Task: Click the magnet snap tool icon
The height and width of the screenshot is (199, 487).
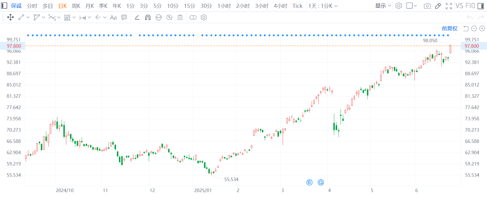Action: click(x=148, y=18)
